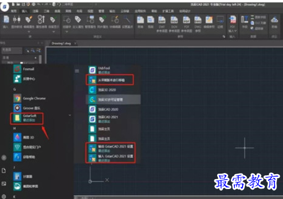Click the Frame icon in reference panel

(220, 19)
